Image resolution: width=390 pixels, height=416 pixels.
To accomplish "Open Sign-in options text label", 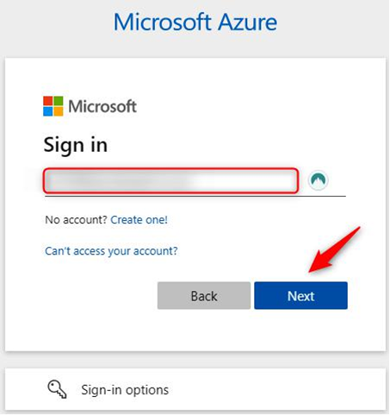I will coord(125,390).
